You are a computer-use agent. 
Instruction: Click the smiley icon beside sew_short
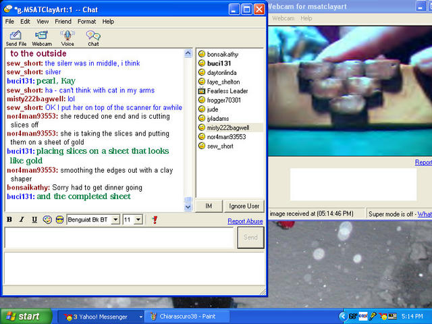tap(202, 146)
